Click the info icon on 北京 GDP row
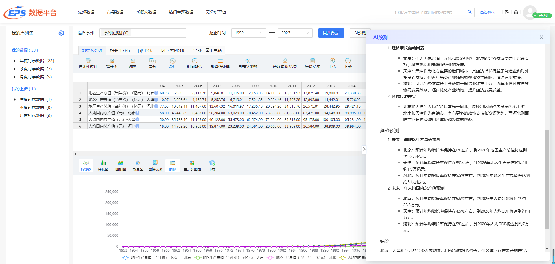555x264 pixels. 156,93
